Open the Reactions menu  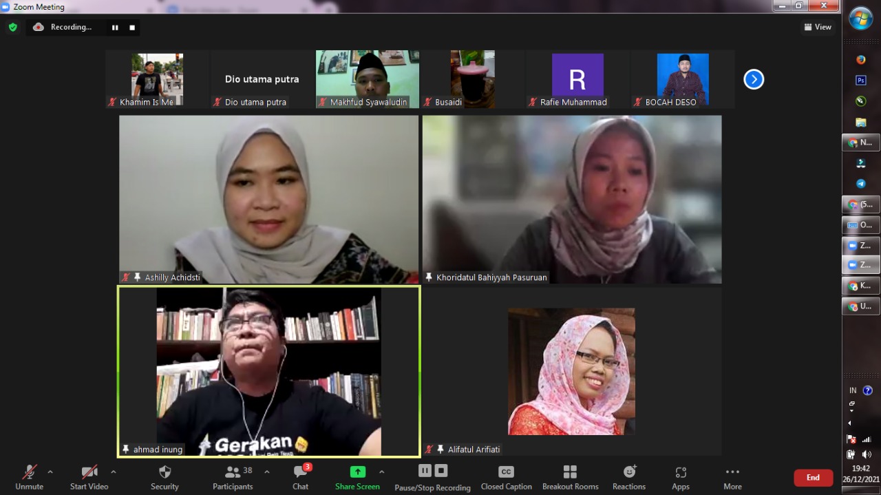628,477
